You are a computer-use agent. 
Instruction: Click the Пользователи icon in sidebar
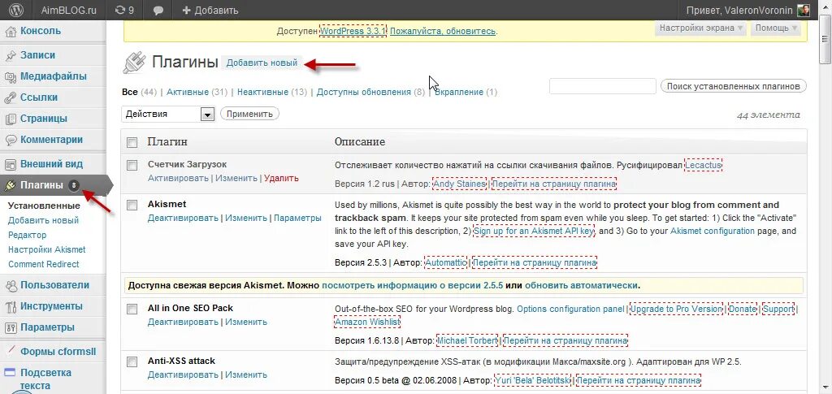10,286
